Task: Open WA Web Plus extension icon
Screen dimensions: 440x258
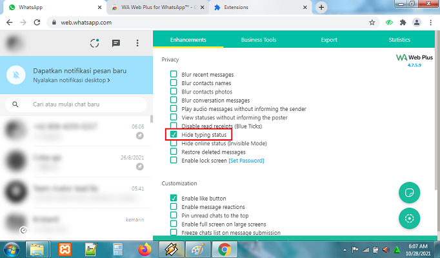Action: (389, 23)
